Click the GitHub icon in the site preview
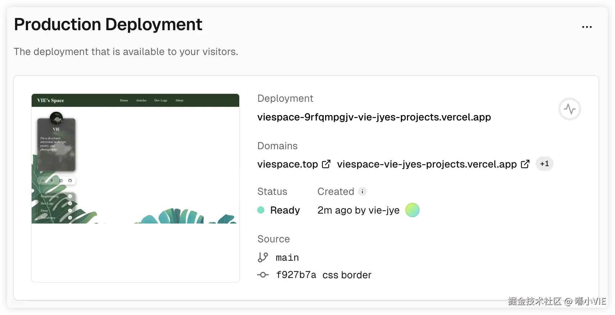The width and height of the screenshot is (615, 315). click(x=70, y=181)
